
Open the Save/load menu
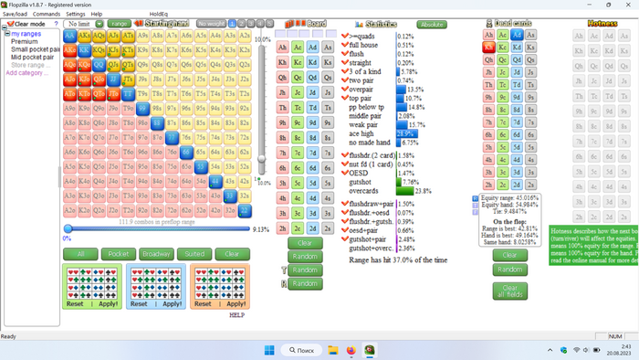pos(15,14)
